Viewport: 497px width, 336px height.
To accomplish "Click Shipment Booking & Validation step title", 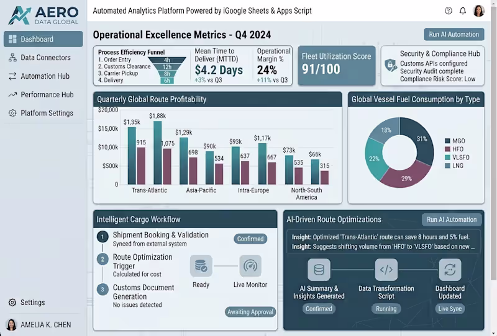I will [x=161, y=235].
